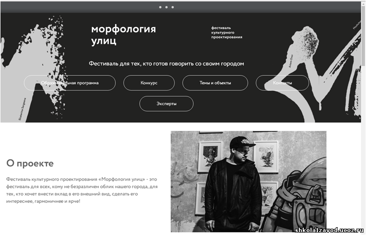Image resolution: width=366 pixels, height=235 pixels.
Task: Click the festival tagline about talking to city
Action: click(x=166, y=63)
